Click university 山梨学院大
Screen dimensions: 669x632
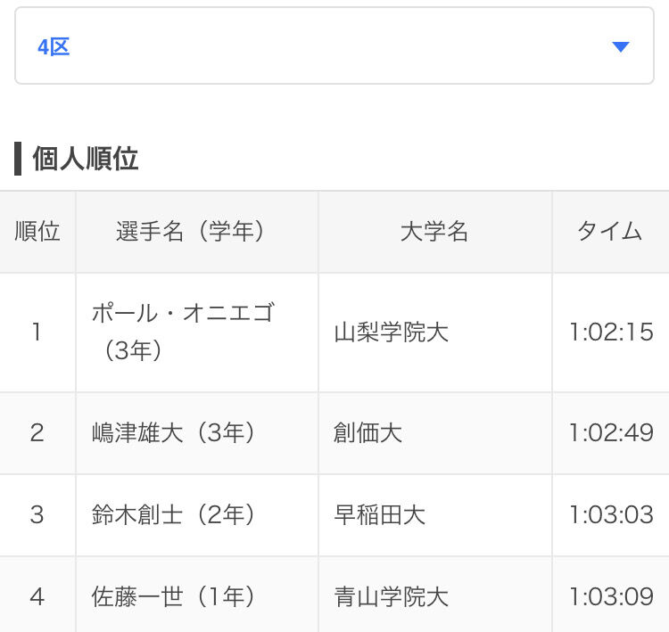392,332
